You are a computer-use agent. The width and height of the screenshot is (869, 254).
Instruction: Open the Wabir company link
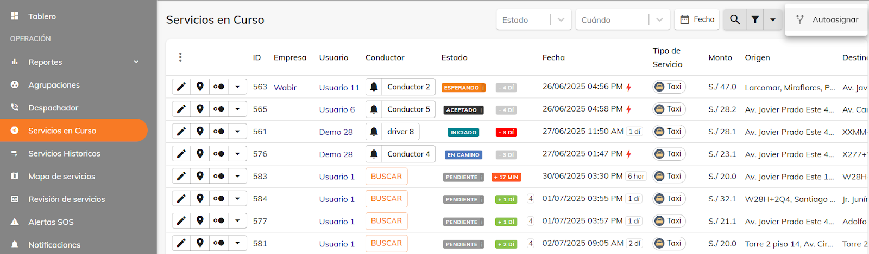point(285,87)
